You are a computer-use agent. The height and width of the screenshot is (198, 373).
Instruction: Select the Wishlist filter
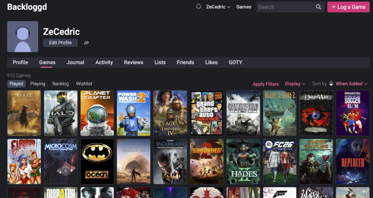click(84, 84)
